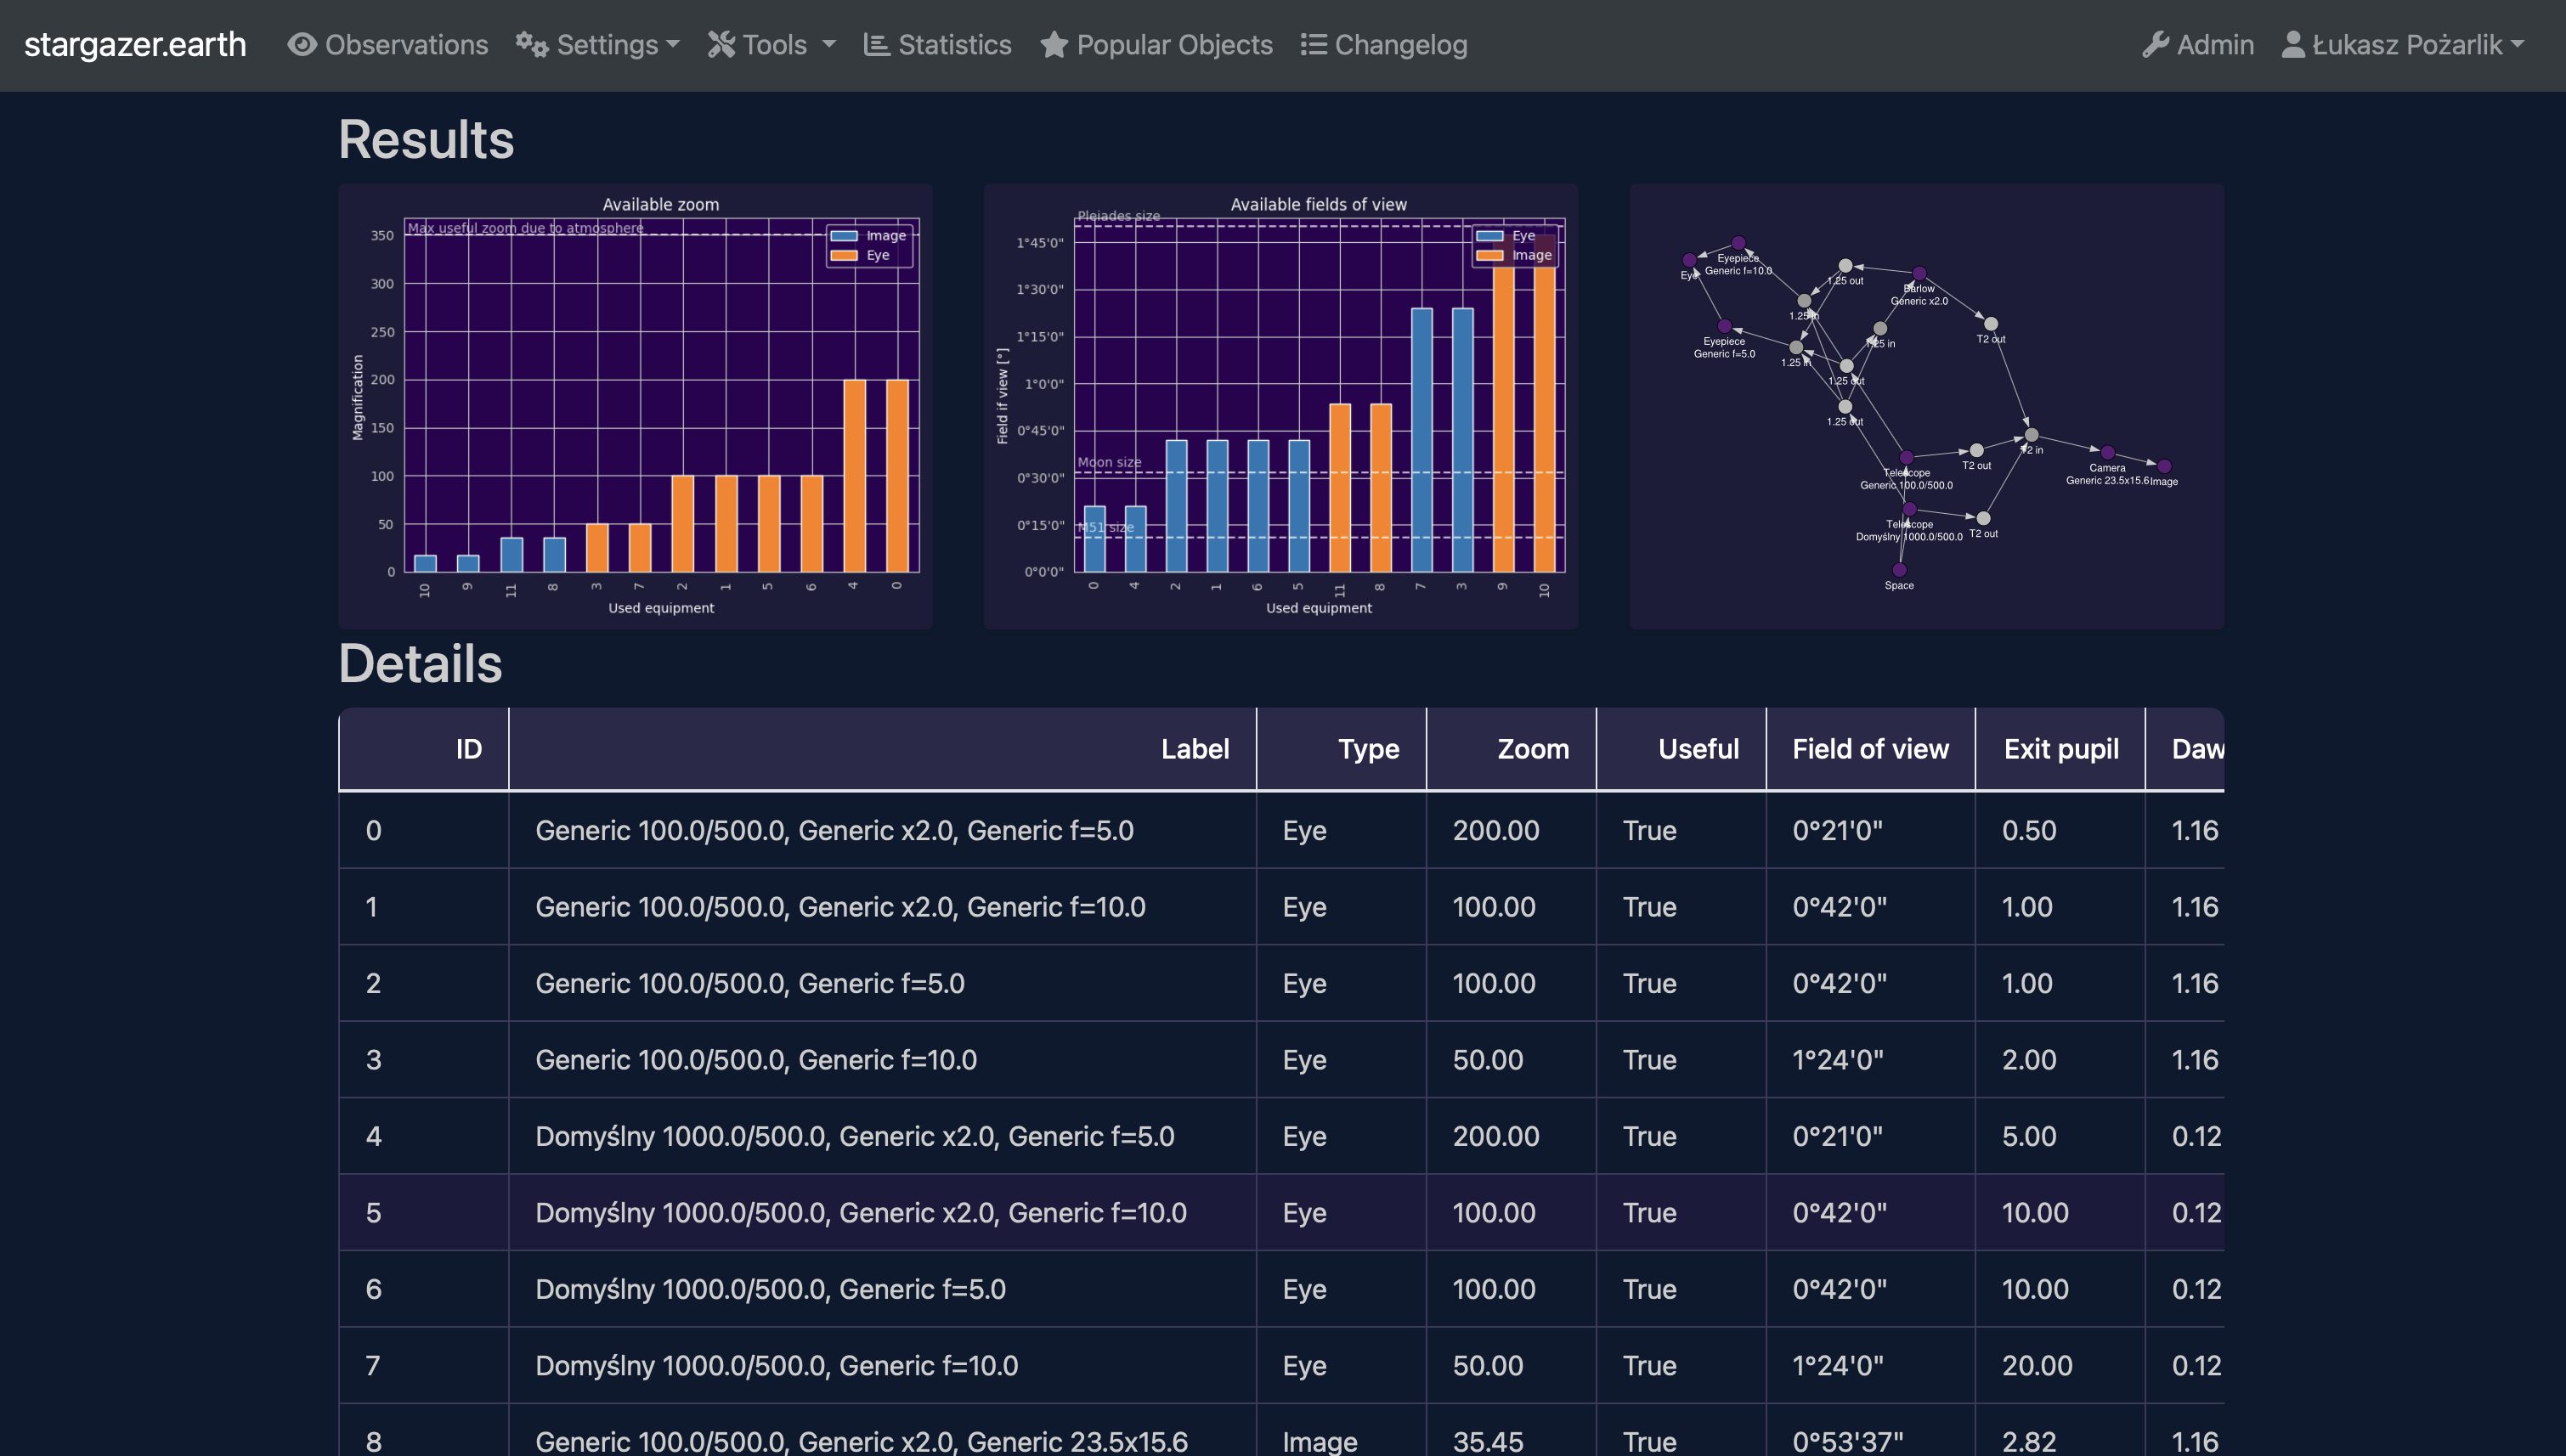Click the Changelog list icon
The image size is (2566, 1456).
pyautogui.click(x=1313, y=45)
